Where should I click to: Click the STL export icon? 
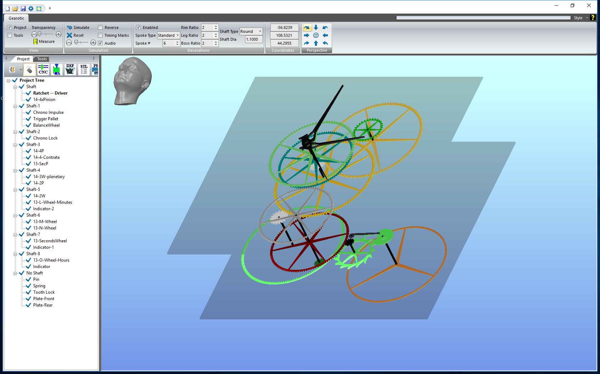pyautogui.click(x=84, y=69)
